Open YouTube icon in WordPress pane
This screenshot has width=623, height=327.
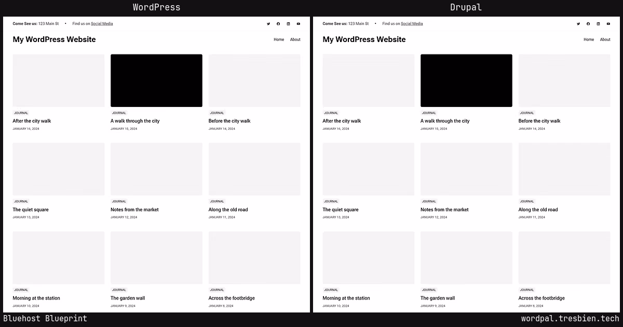(x=298, y=24)
